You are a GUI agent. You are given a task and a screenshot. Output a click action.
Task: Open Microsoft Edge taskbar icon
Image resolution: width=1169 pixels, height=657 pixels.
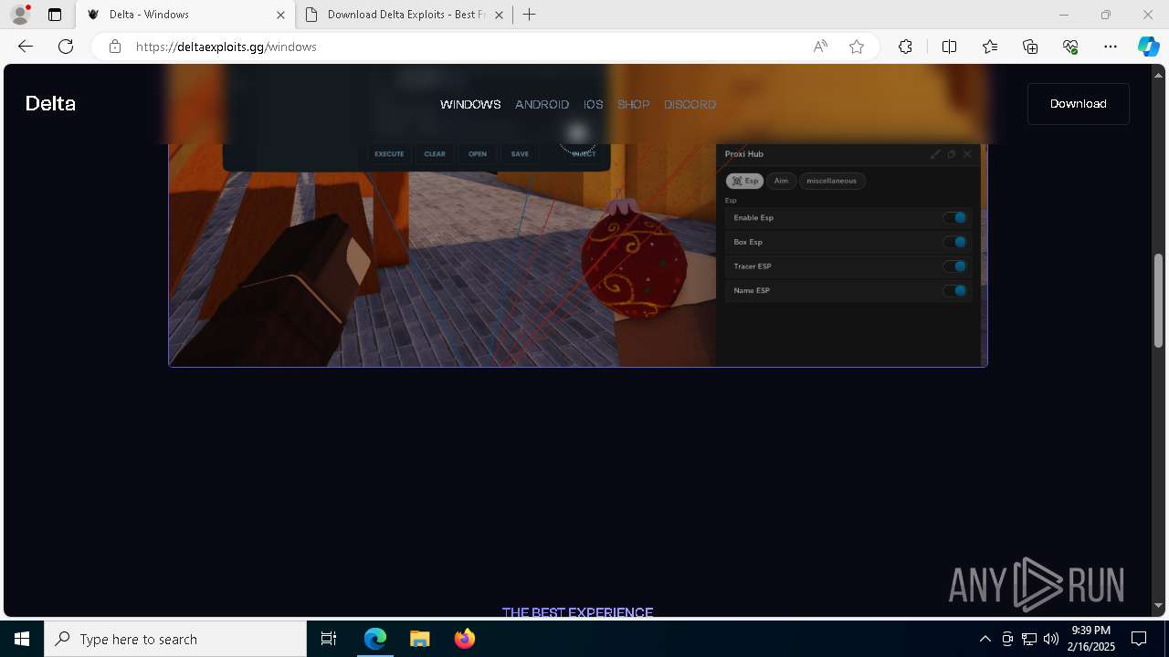(375, 639)
